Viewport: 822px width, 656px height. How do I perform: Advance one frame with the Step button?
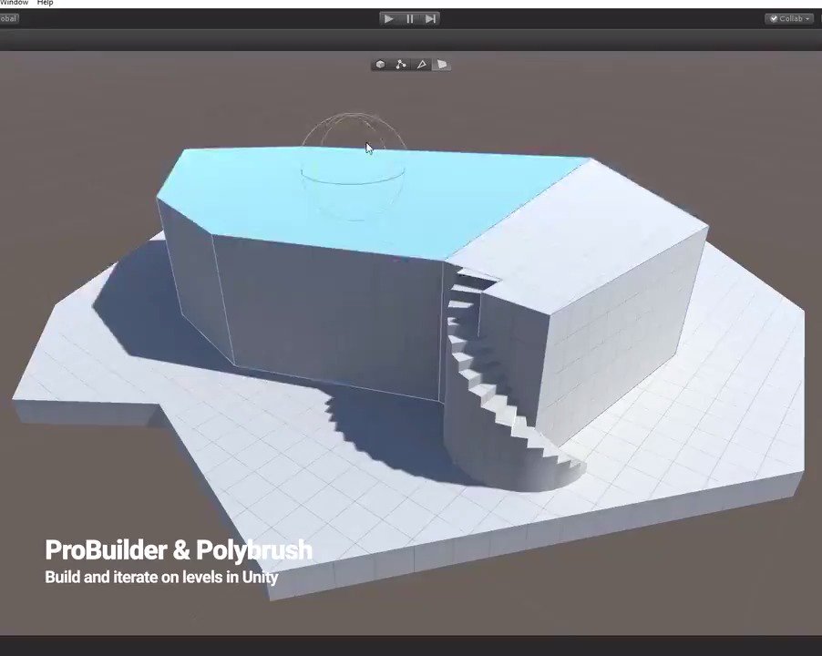click(x=430, y=19)
